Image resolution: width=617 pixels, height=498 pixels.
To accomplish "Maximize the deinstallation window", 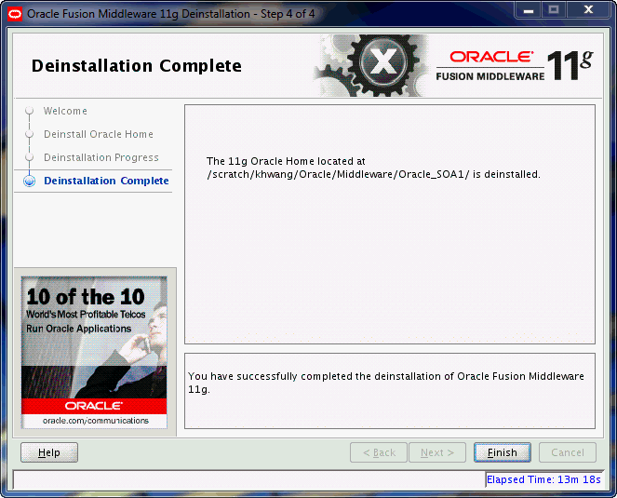I will click(x=554, y=10).
